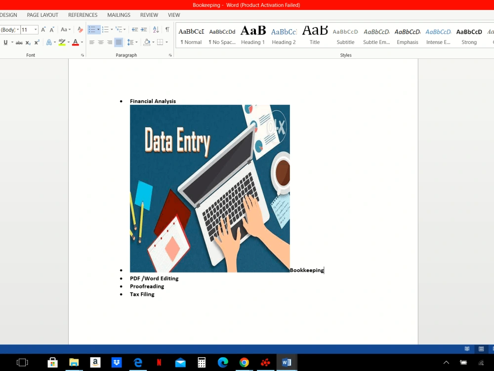Open the font name dropdown
Image resolution: width=494 pixels, height=371 pixels.
tap(18, 30)
